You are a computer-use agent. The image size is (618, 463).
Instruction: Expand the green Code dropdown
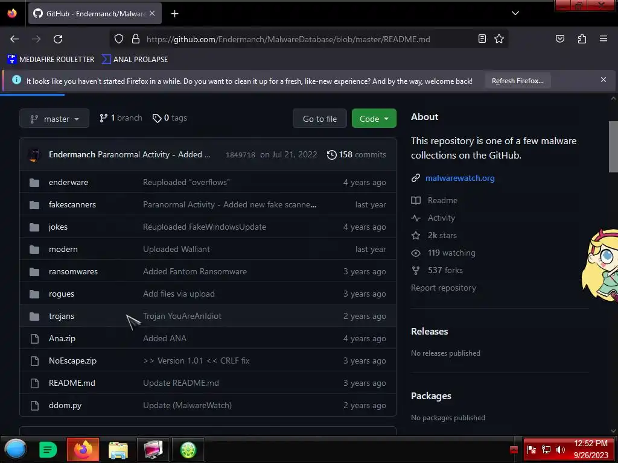[374, 119]
